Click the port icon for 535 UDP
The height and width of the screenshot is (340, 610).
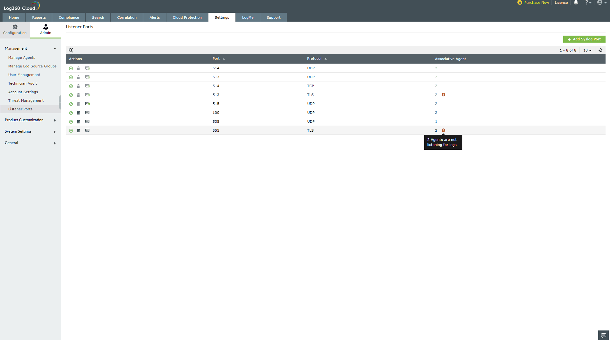88,121
